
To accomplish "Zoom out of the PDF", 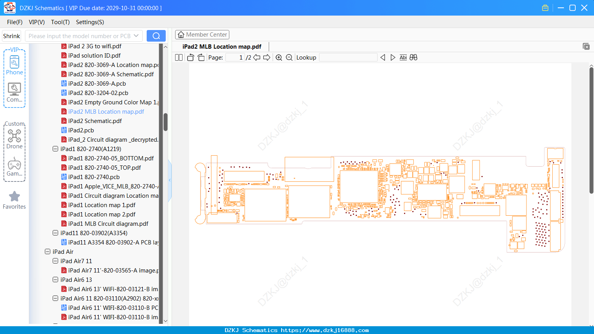I will tap(289, 58).
